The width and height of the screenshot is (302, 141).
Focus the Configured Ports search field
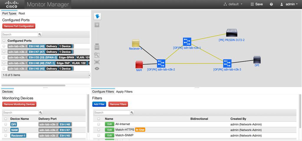point(20,34)
